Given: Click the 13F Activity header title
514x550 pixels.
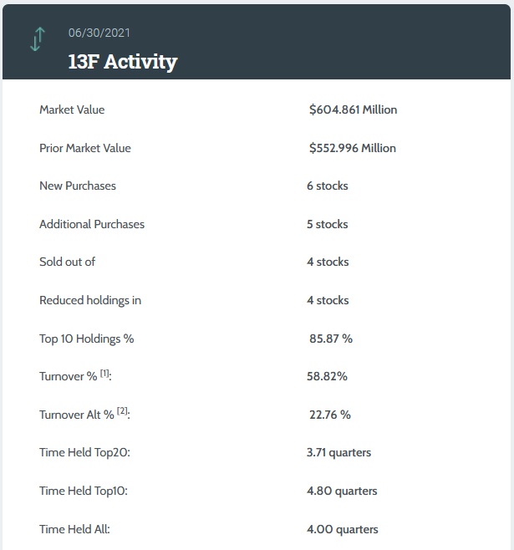Looking at the screenshot, I should pyautogui.click(x=123, y=62).
